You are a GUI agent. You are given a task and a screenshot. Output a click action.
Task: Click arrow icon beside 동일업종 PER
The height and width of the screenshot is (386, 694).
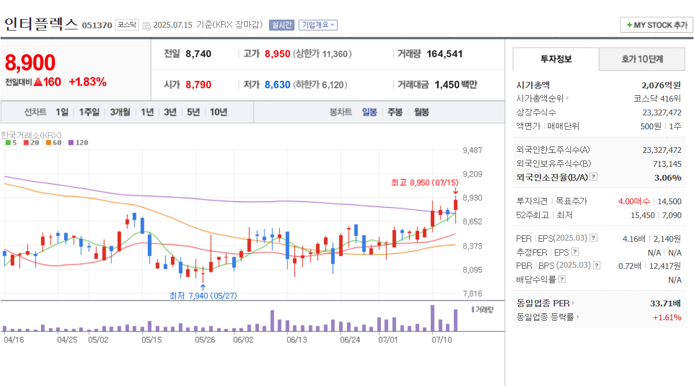pyautogui.click(x=573, y=303)
